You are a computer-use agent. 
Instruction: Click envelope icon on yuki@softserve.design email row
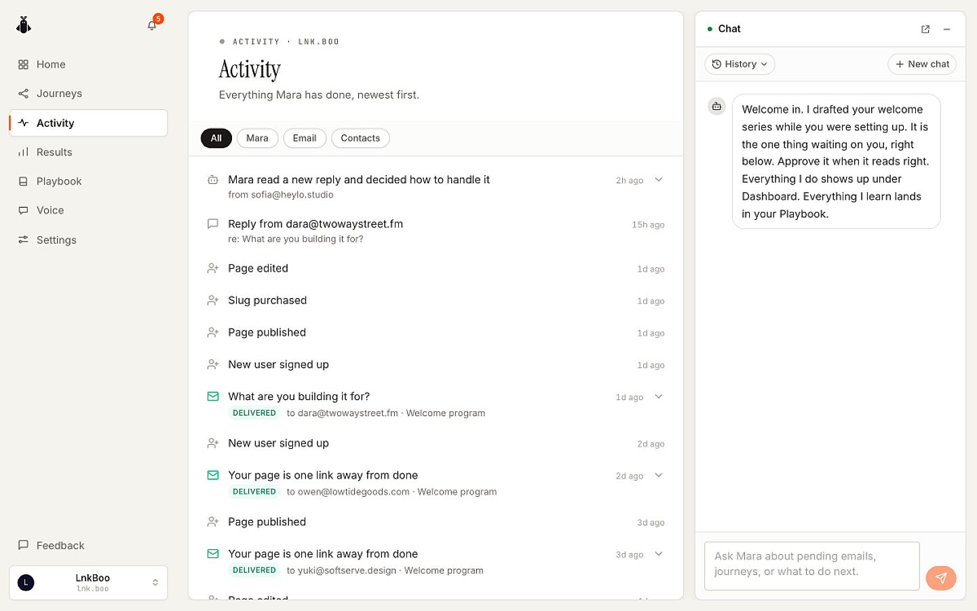click(x=213, y=554)
